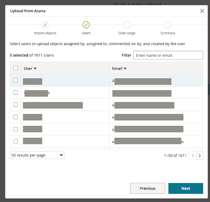Open the 50 results per page dropdown
The image size is (210, 202).
point(37,155)
